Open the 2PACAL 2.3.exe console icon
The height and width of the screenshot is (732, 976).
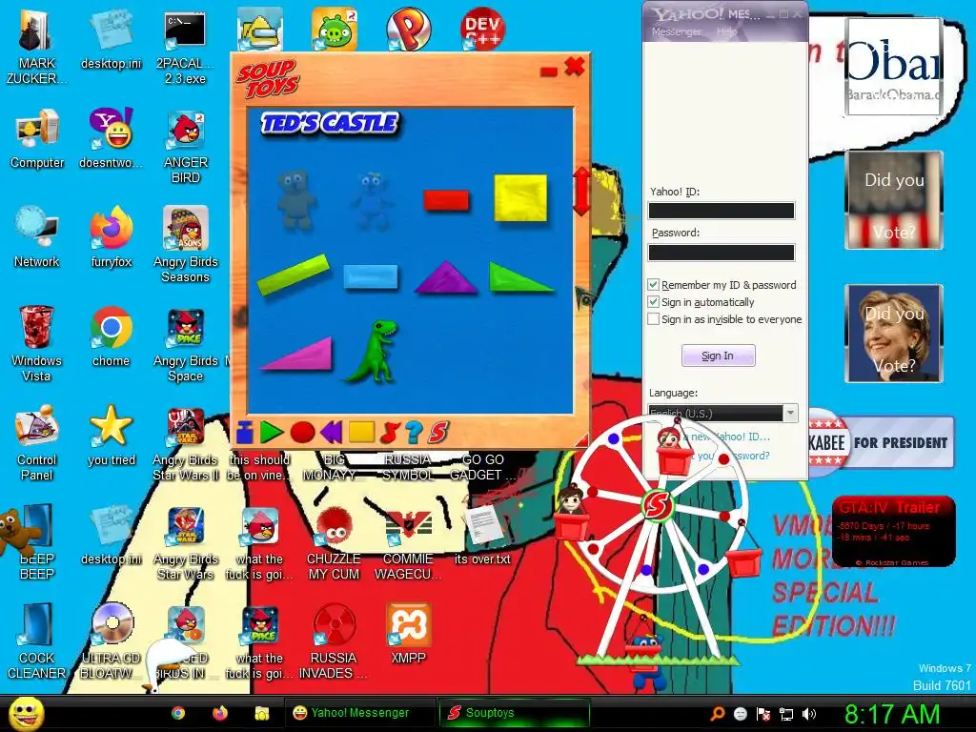coord(186,50)
